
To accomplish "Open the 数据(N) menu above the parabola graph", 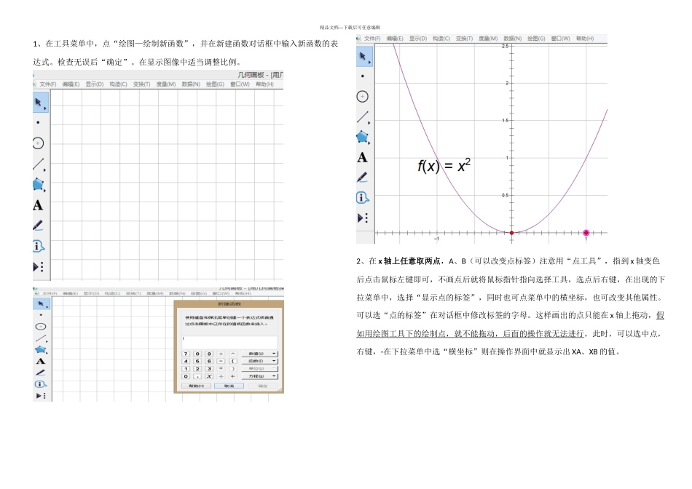I will click(x=514, y=38).
